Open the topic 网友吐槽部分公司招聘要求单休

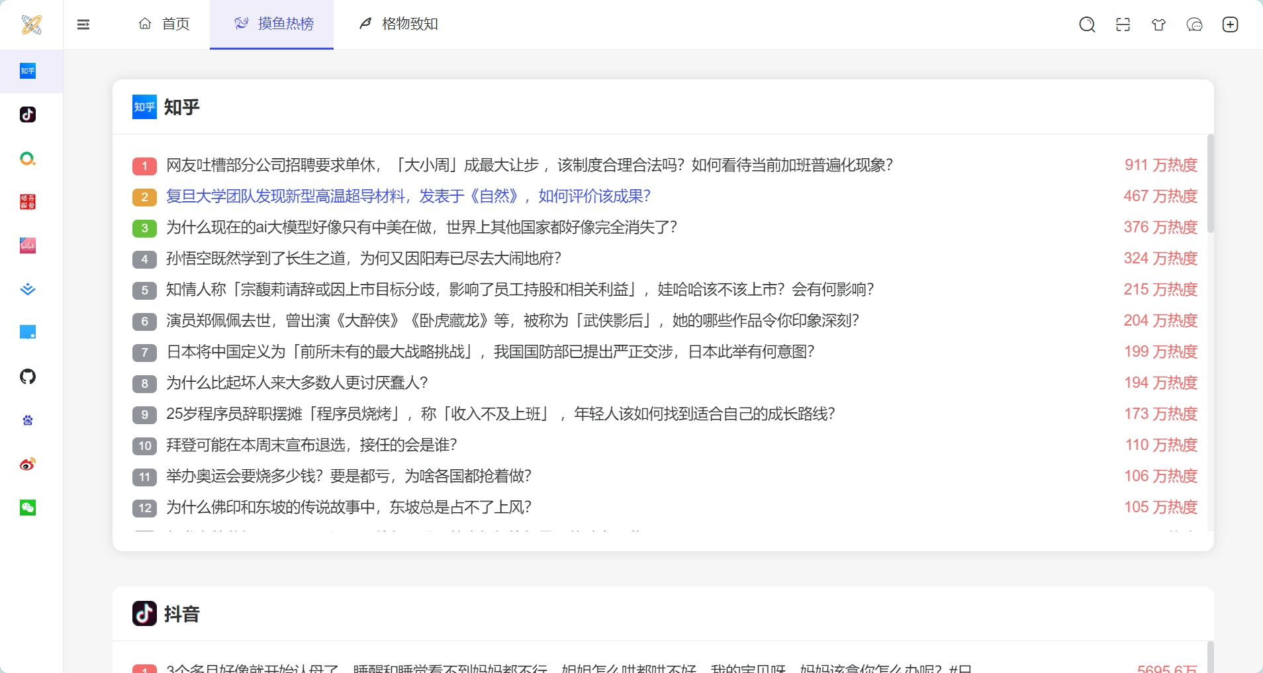pos(530,165)
